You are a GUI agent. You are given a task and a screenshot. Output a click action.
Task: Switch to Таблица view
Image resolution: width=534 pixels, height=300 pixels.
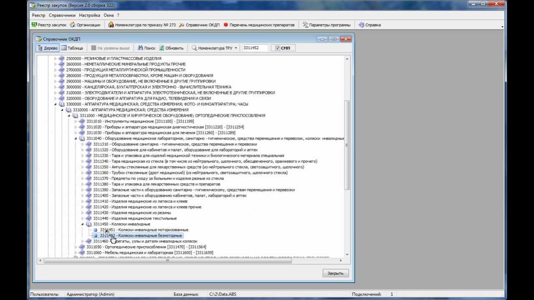tap(72, 48)
